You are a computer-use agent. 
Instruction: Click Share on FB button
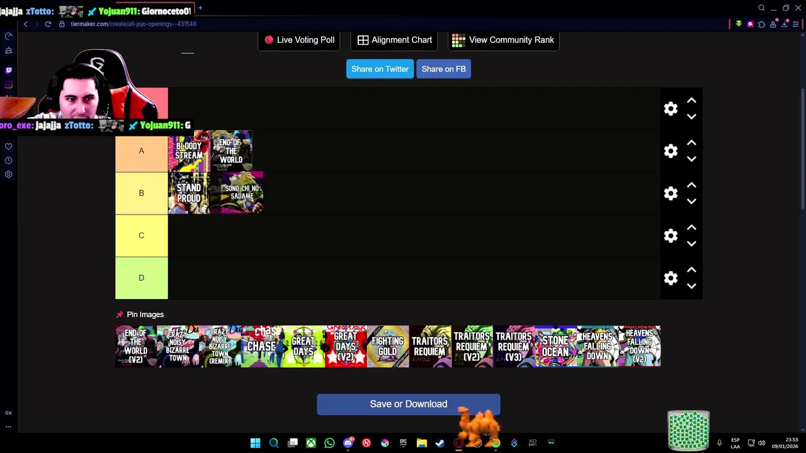point(443,69)
